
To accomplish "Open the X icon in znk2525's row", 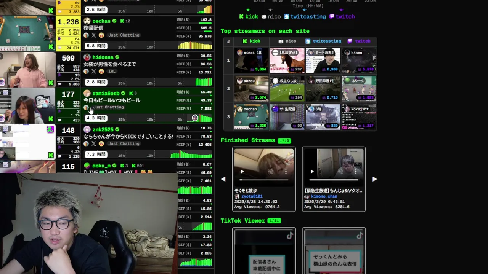I will pos(94,143).
